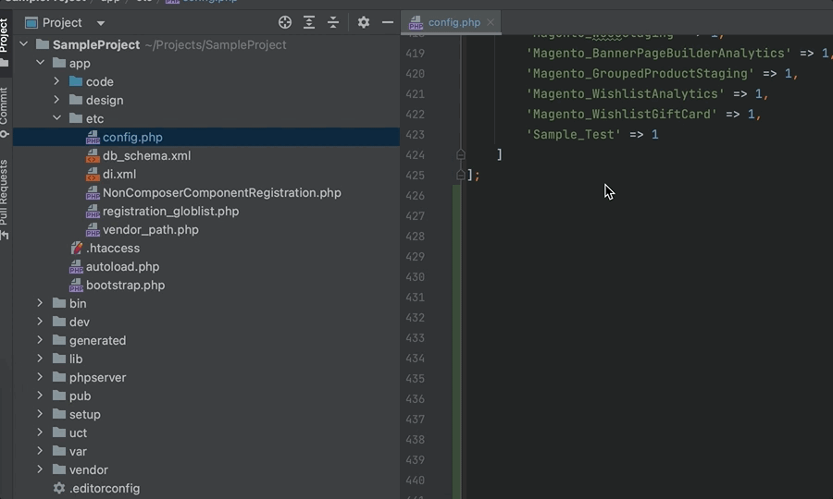The width and height of the screenshot is (833, 499).
Task: Click the Expand All icon in Project toolbar
Action: [x=308, y=22]
